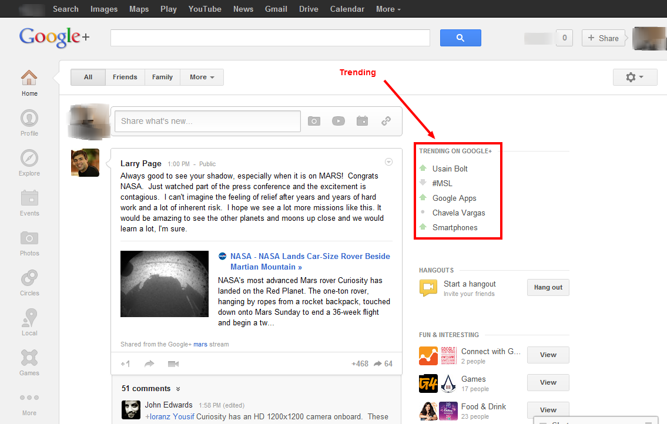Click the add photo camera icon
Screen dimensions: 667x424
pyautogui.click(x=314, y=121)
